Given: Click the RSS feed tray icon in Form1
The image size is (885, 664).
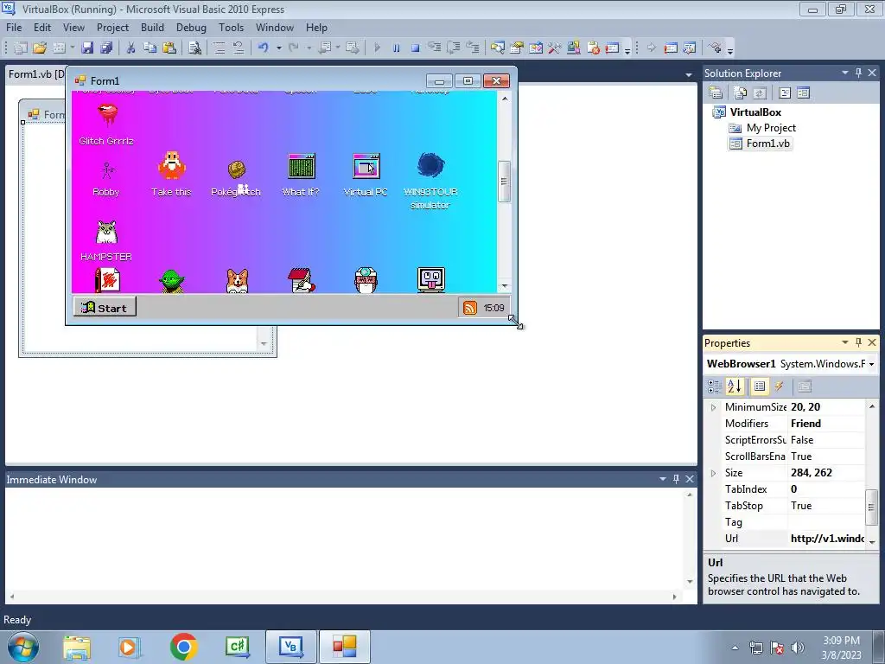Looking at the screenshot, I should pyautogui.click(x=469, y=308).
